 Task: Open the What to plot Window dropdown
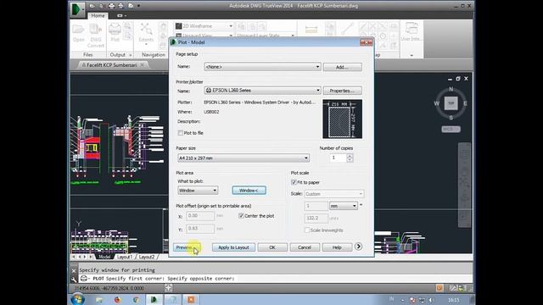point(198,190)
